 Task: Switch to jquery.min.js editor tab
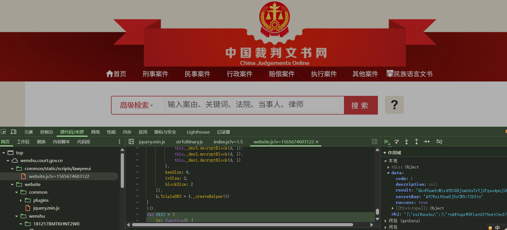[152, 142]
